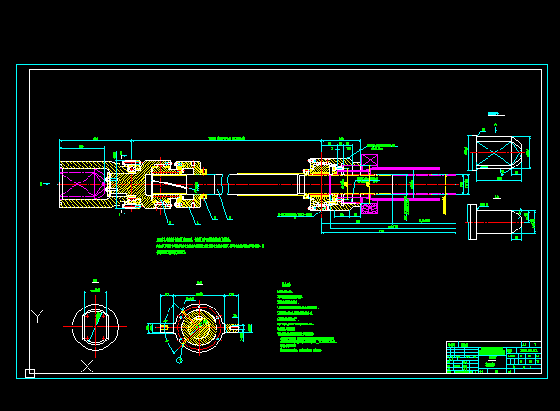Select the three-line green note under the shaft assembly
The image size is (560, 411).
click(210, 245)
